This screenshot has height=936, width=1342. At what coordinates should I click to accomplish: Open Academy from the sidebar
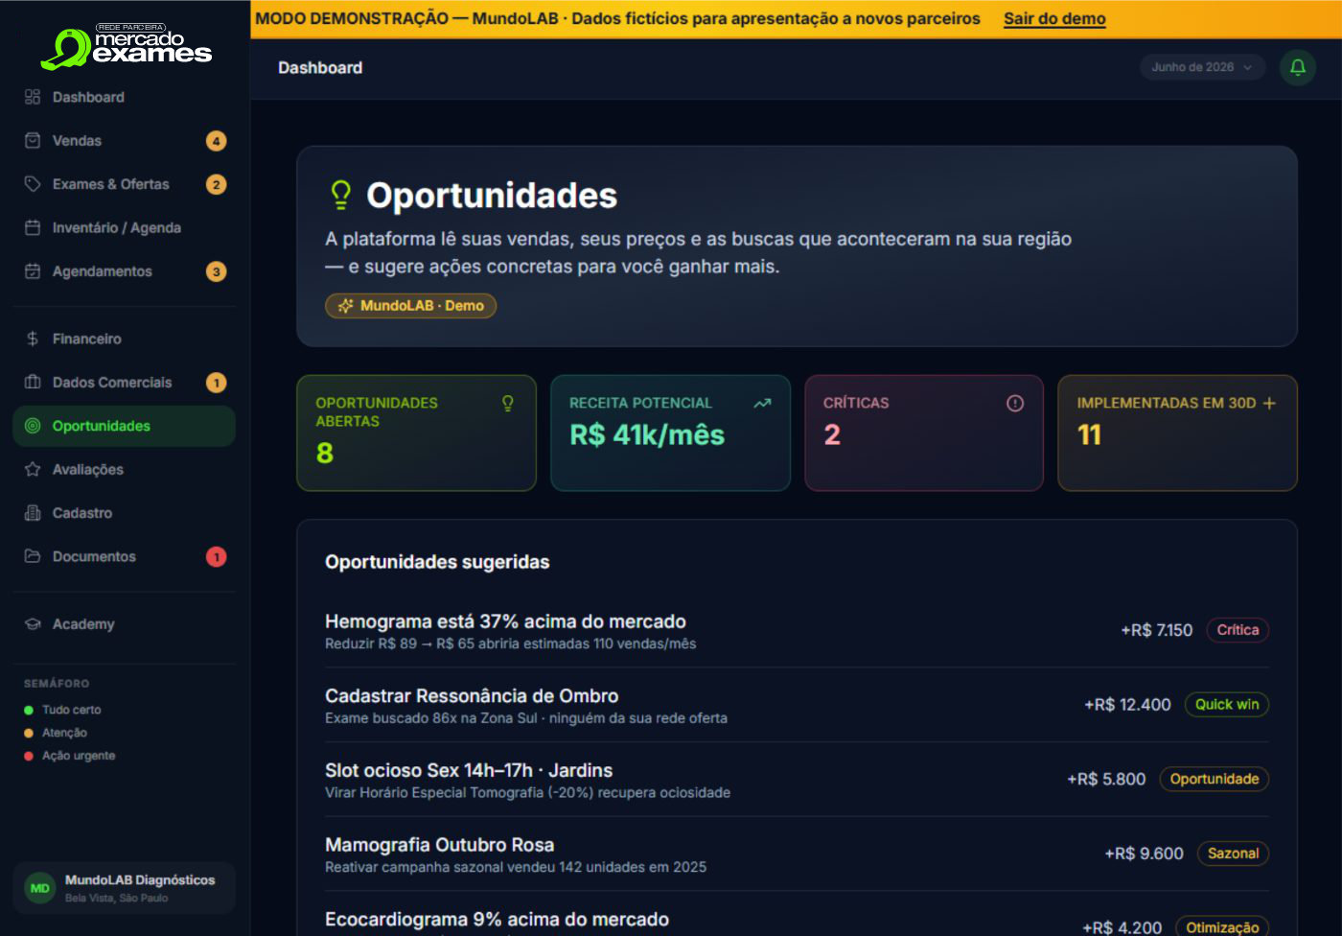tap(124, 623)
